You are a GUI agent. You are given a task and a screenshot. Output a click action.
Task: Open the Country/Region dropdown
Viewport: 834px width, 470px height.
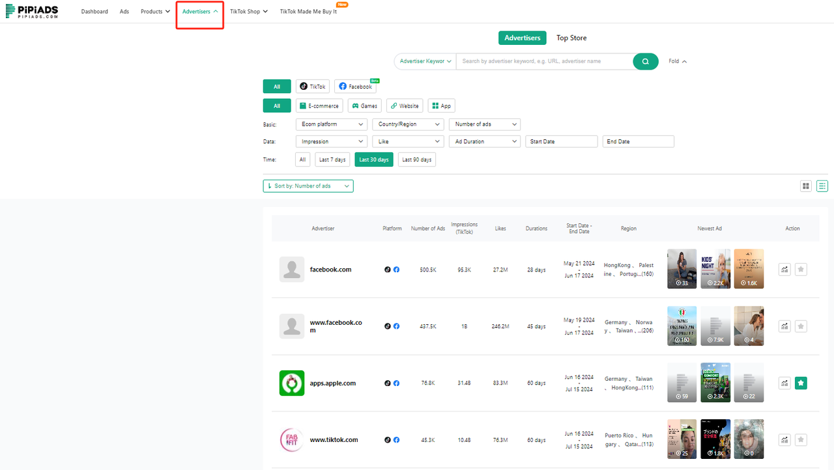(x=408, y=124)
